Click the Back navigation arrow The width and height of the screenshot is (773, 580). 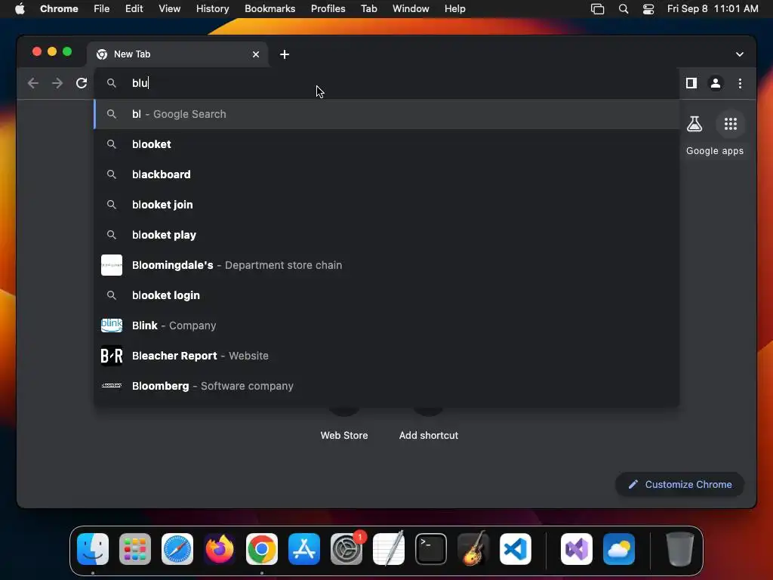click(33, 83)
